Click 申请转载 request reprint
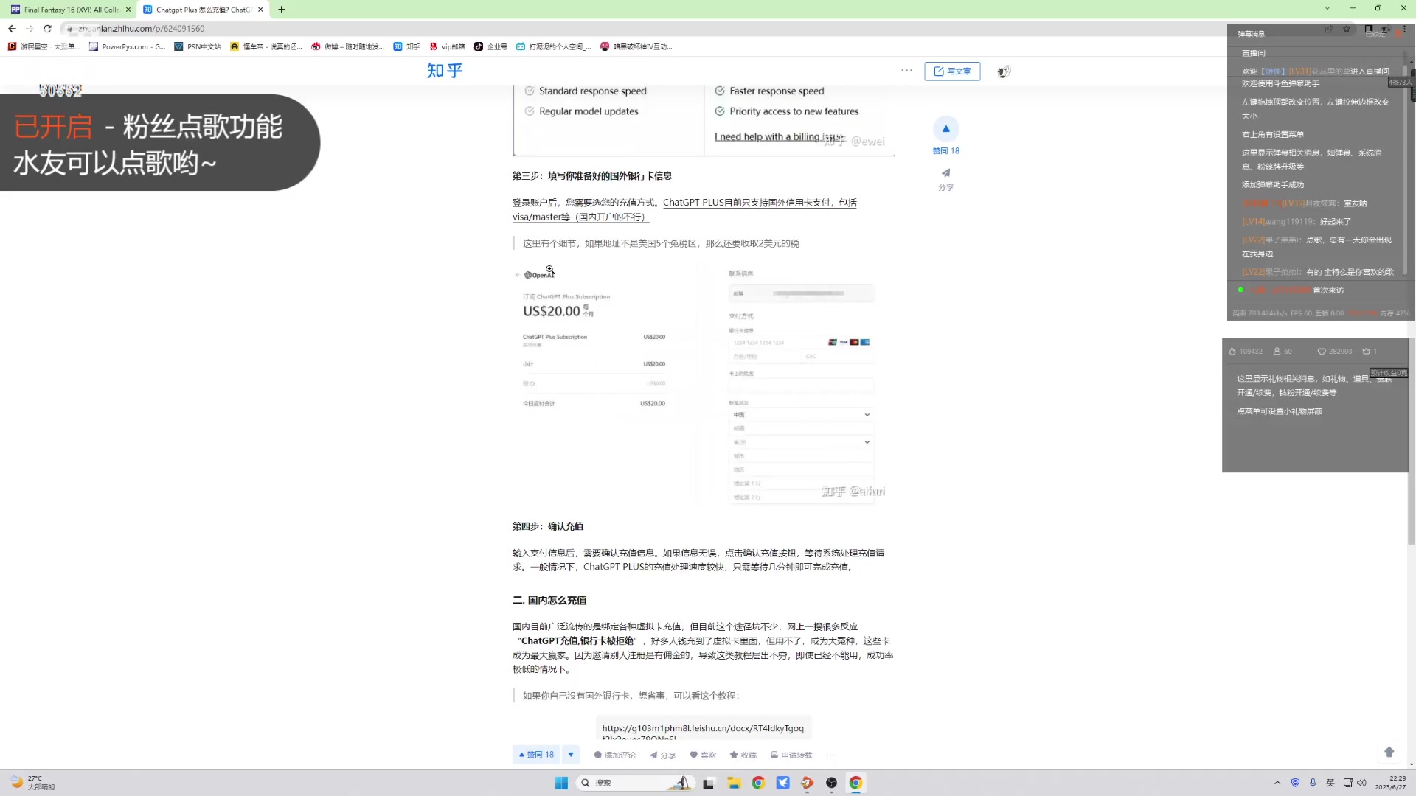This screenshot has width=1416, height=796. coord(791,755)
